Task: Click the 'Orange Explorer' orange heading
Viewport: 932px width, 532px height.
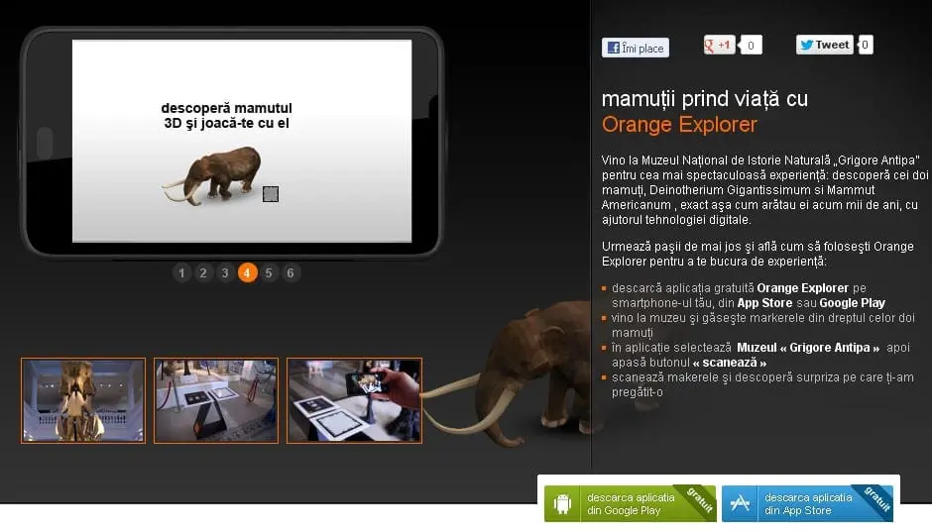Action: coord(679,125)
